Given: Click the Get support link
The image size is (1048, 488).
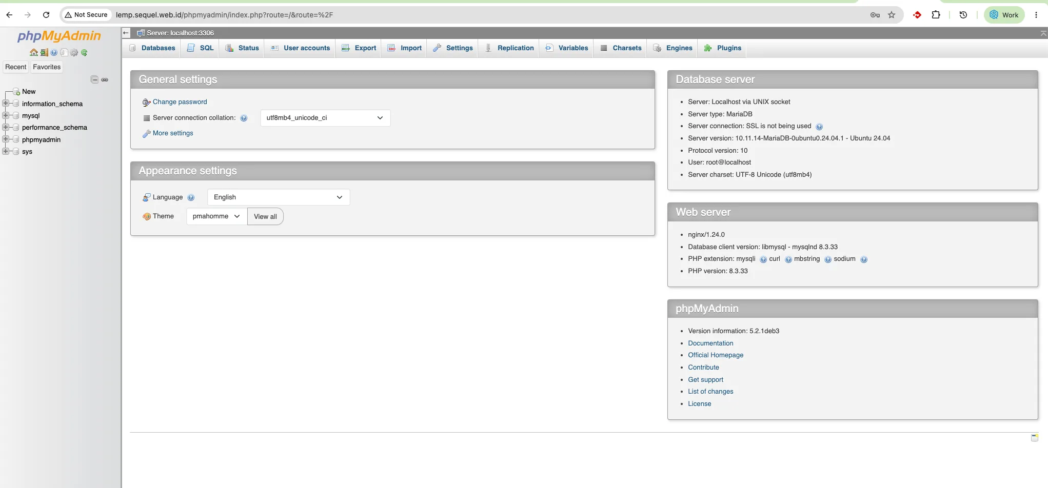Looking at the screenshot, I should point(705,380).
